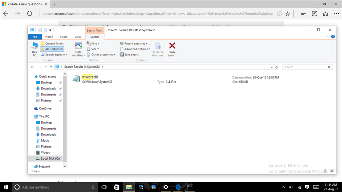Toggle All subfolders search scope
This screenshot has width=342, height=192.
pyautogui.click(x=52, y=49)
